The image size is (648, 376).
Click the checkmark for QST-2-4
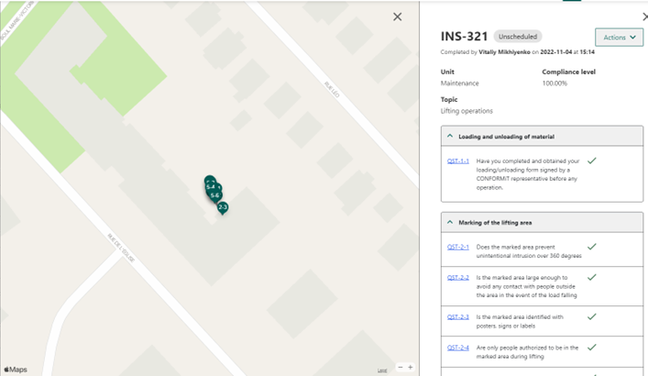(592, 347)
